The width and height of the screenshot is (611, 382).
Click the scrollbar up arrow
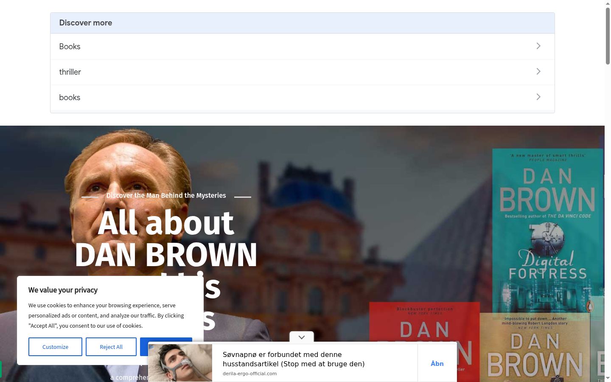click(x=608, y=3)
